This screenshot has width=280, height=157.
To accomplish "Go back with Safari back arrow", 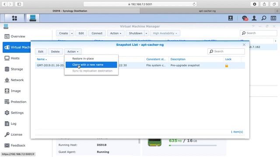I will click(x=4, y=4).
